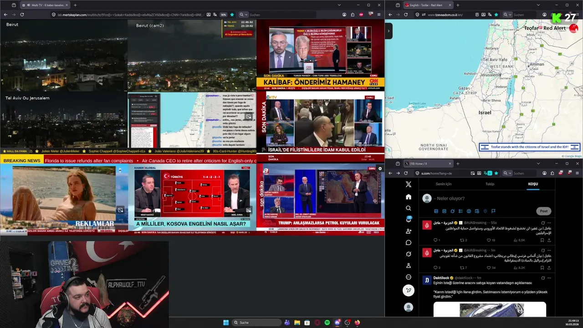Click the white compose post feather button
583x328 pixels.
click(409, 290)
